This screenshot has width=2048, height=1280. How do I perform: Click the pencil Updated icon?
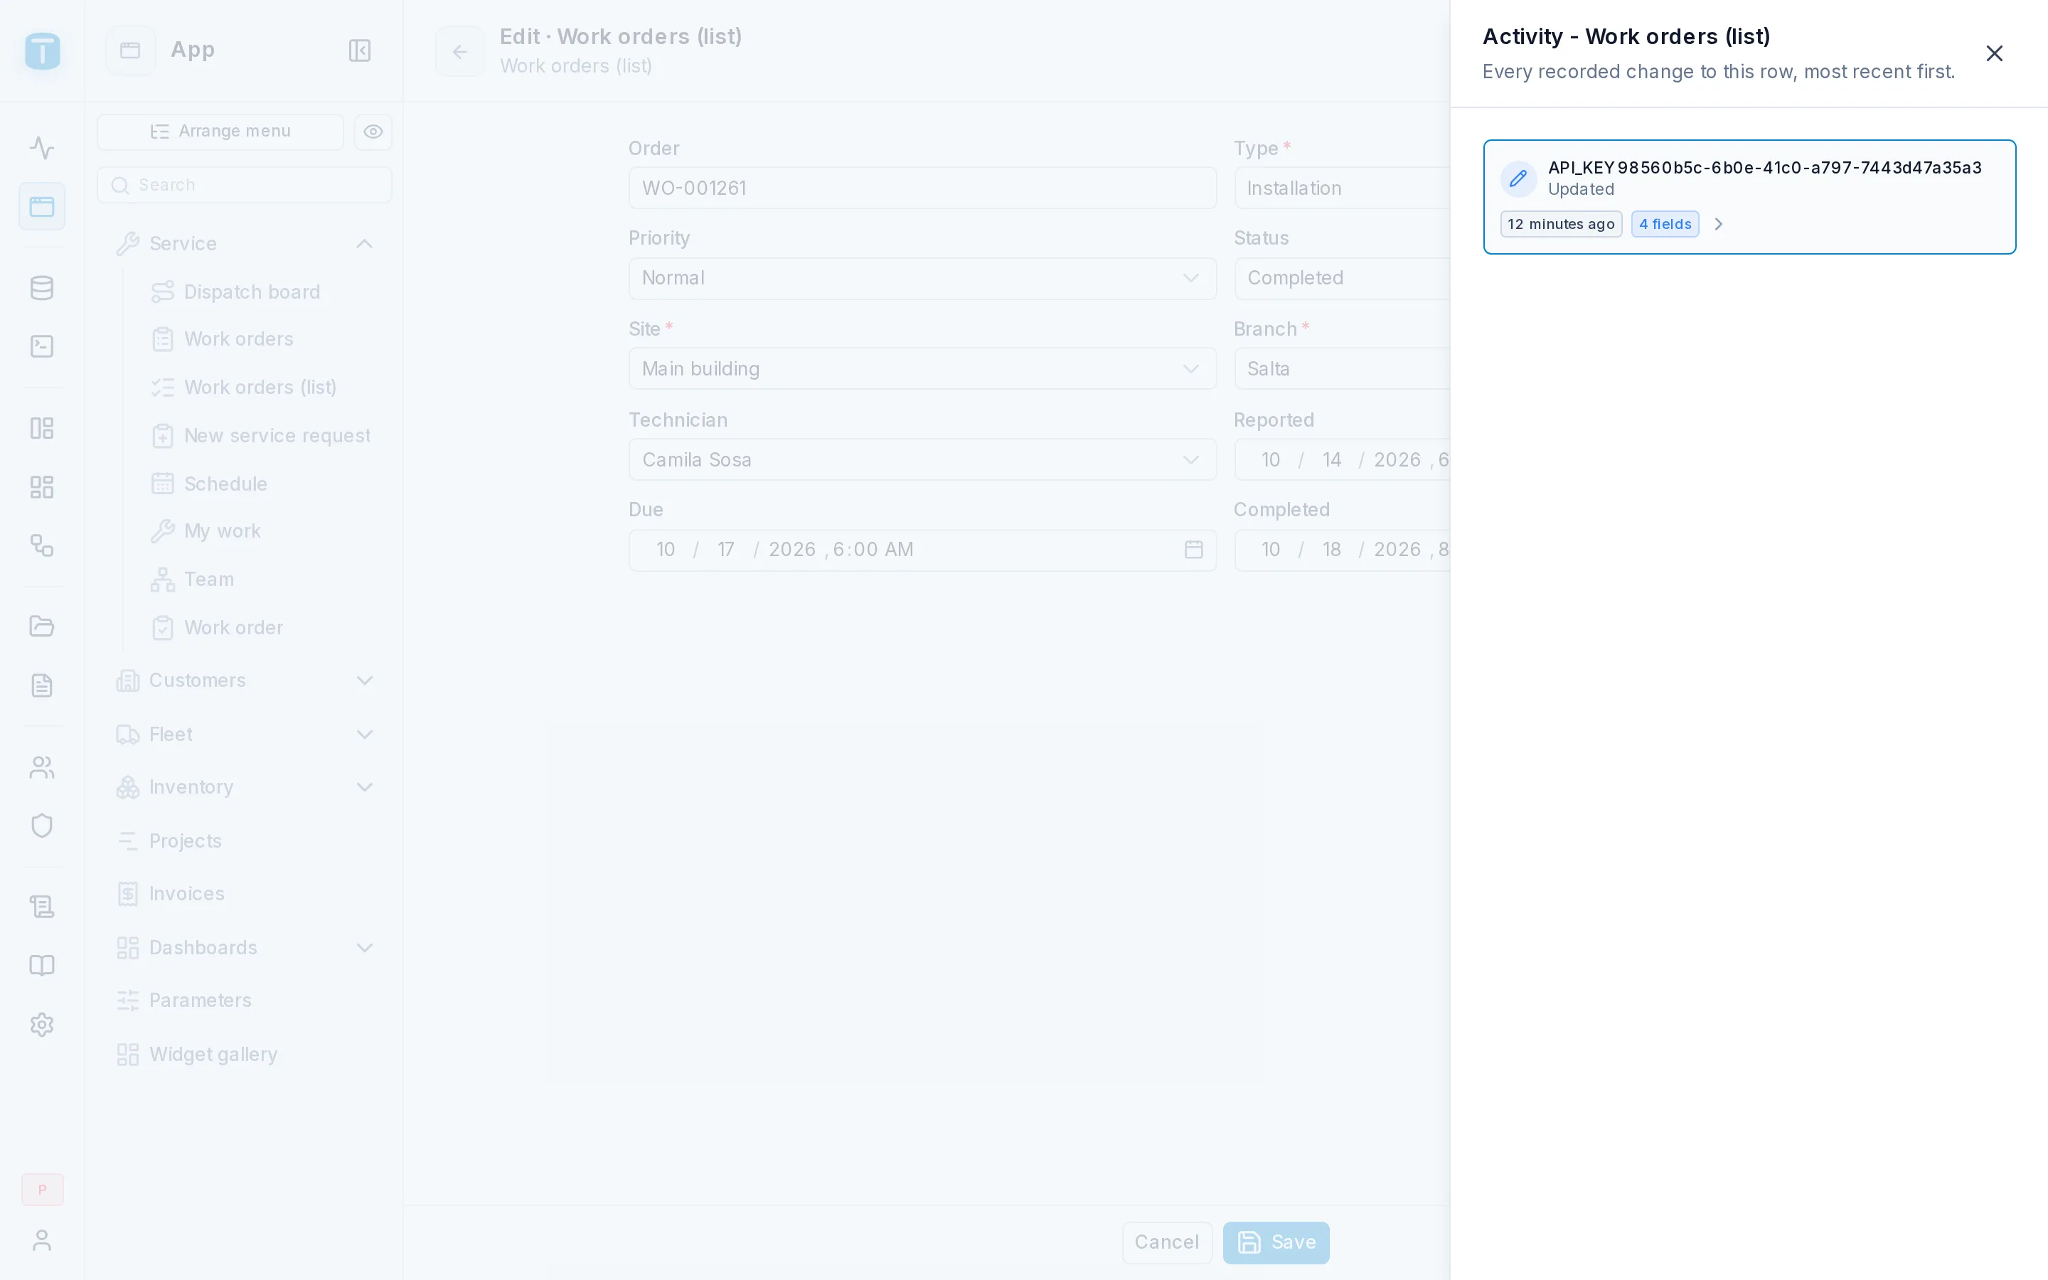1518,178
